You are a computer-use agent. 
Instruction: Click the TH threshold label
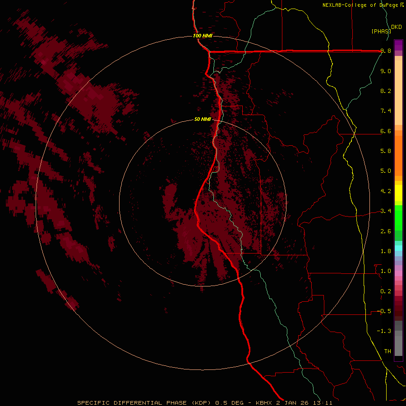point(388,351)
